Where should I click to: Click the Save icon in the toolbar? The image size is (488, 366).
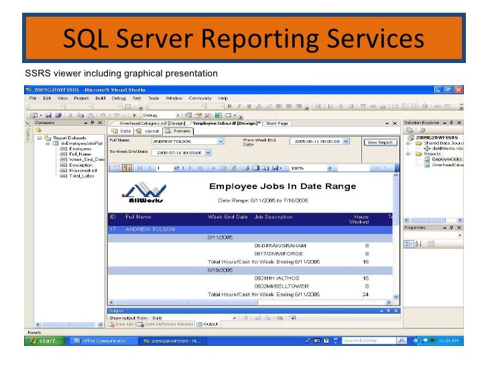tap(48, 115)
